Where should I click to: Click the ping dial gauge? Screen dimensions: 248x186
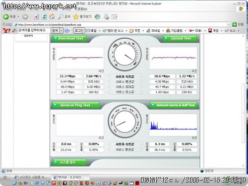[x=125, y=122]
